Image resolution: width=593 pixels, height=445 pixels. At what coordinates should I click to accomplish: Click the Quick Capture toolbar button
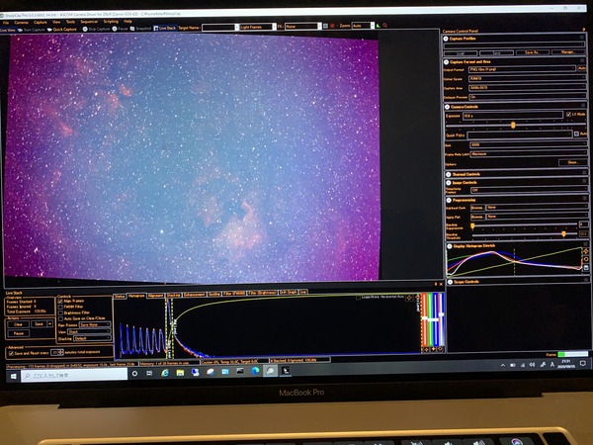(x=61, y=29)
